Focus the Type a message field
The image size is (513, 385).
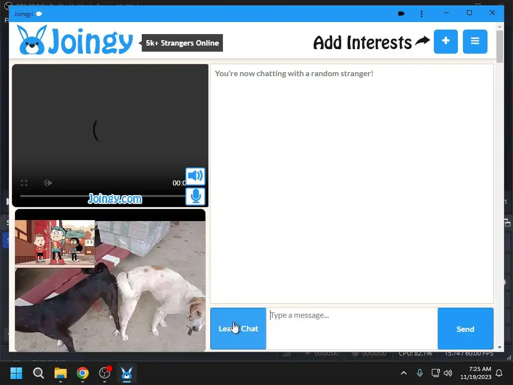(352, 328)
